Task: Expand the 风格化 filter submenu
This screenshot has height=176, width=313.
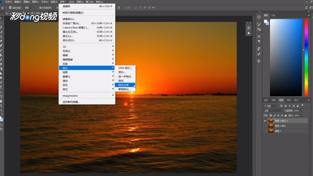Action: 87,51
